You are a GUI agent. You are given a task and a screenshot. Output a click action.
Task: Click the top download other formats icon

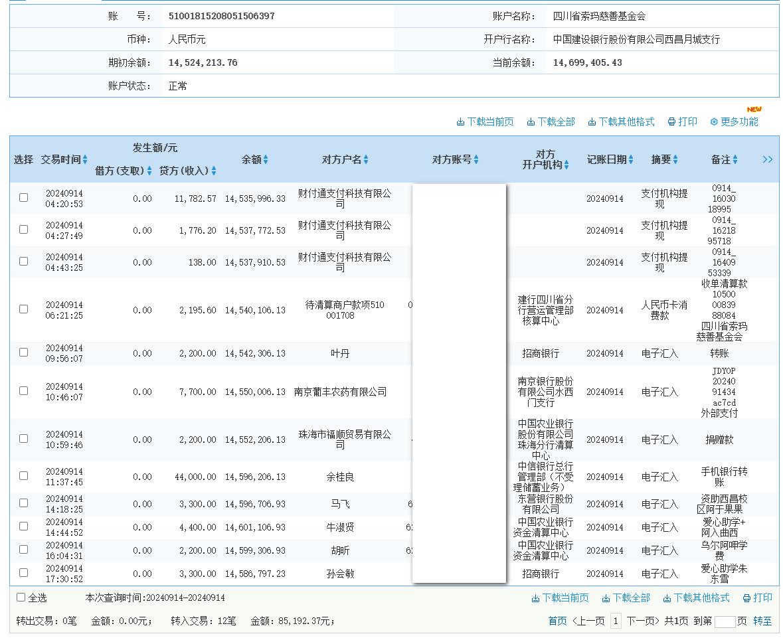click(592, 122)
